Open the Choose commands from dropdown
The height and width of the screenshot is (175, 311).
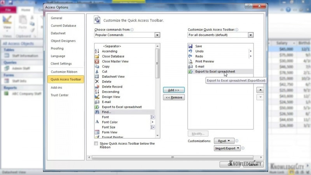[157, 35]
